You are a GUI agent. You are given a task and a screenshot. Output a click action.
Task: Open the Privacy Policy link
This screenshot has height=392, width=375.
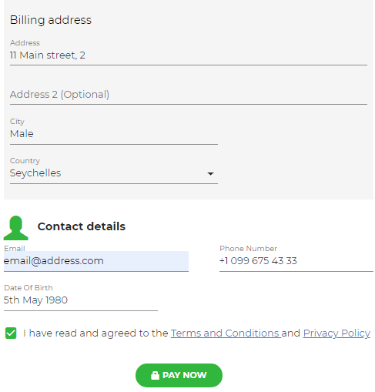pyautogui.click(x=336, y=333)
